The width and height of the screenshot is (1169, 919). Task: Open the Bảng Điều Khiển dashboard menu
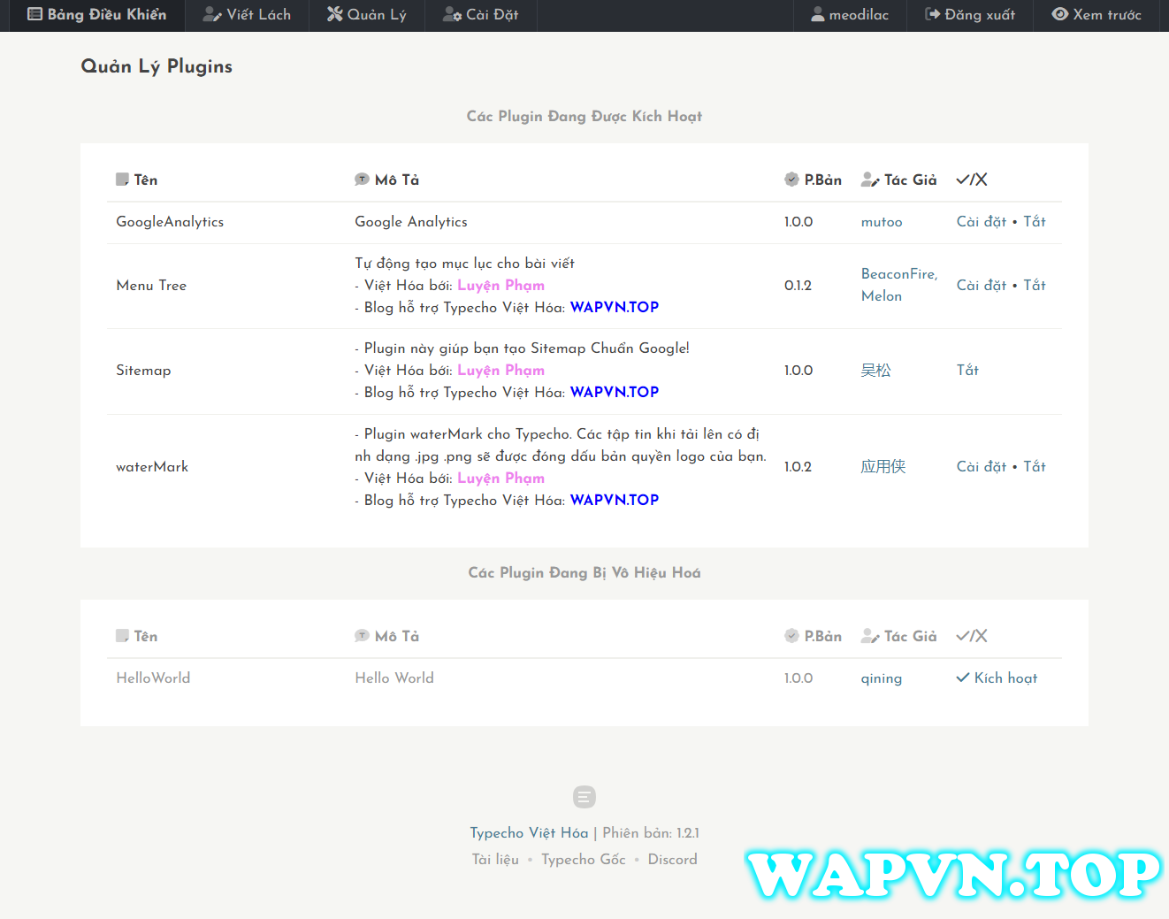96,15
